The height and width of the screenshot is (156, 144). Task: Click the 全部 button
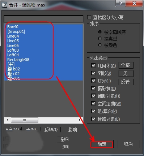126,65
